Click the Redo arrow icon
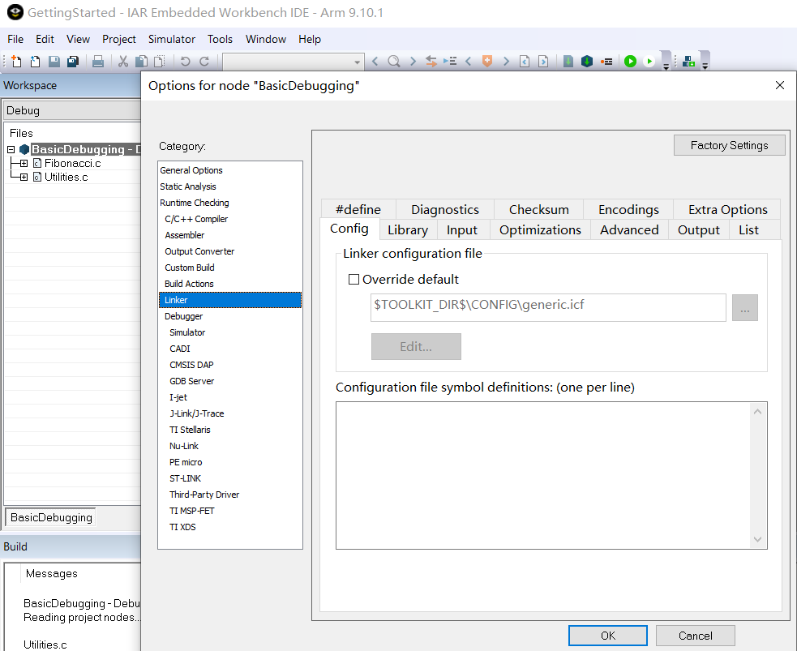Viewport: 797px width, 651px height. click(x=204, y=62)
